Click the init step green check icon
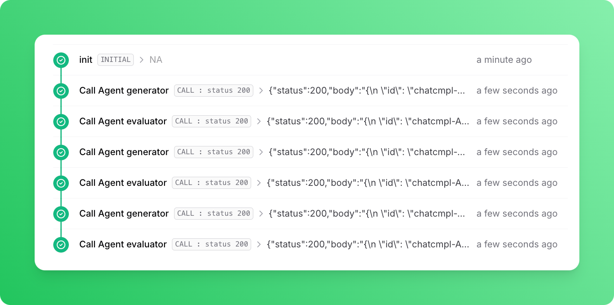This screenshot has width=614, height=305. pos(61,60)
